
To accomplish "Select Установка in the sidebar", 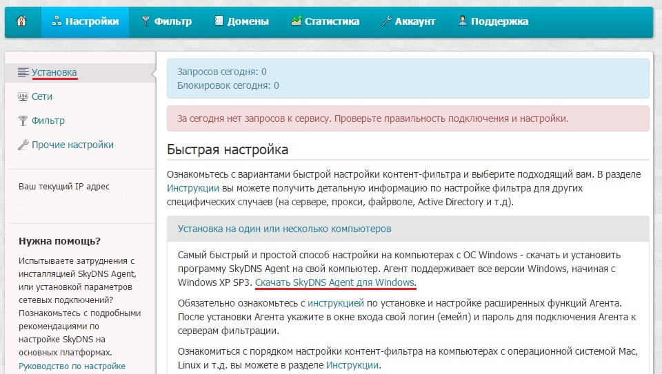I will tap(54, 72).
